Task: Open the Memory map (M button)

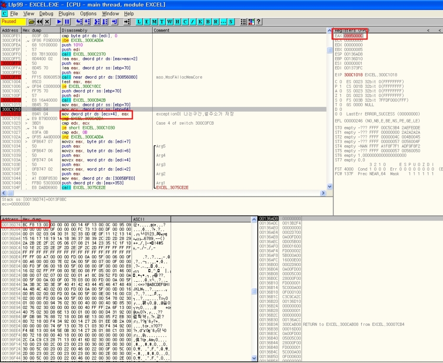Action: point(154,22)
